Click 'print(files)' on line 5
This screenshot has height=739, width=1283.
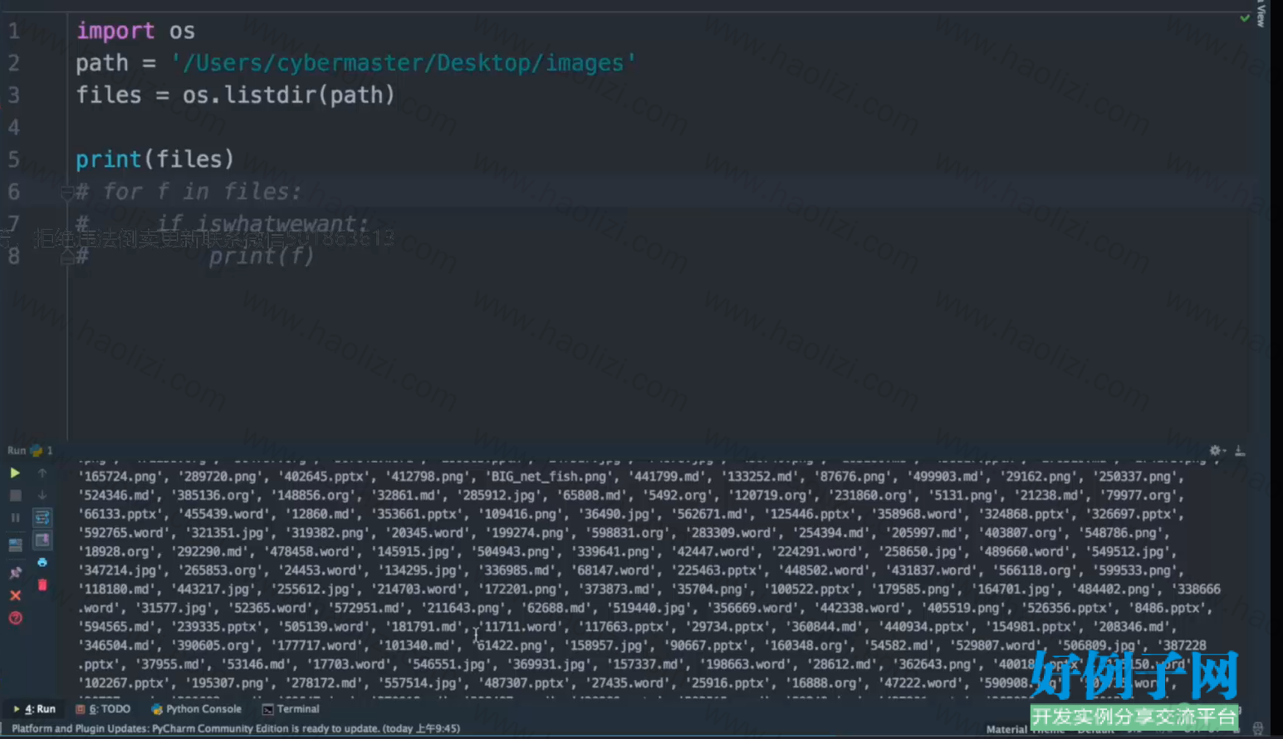[154, 159]
